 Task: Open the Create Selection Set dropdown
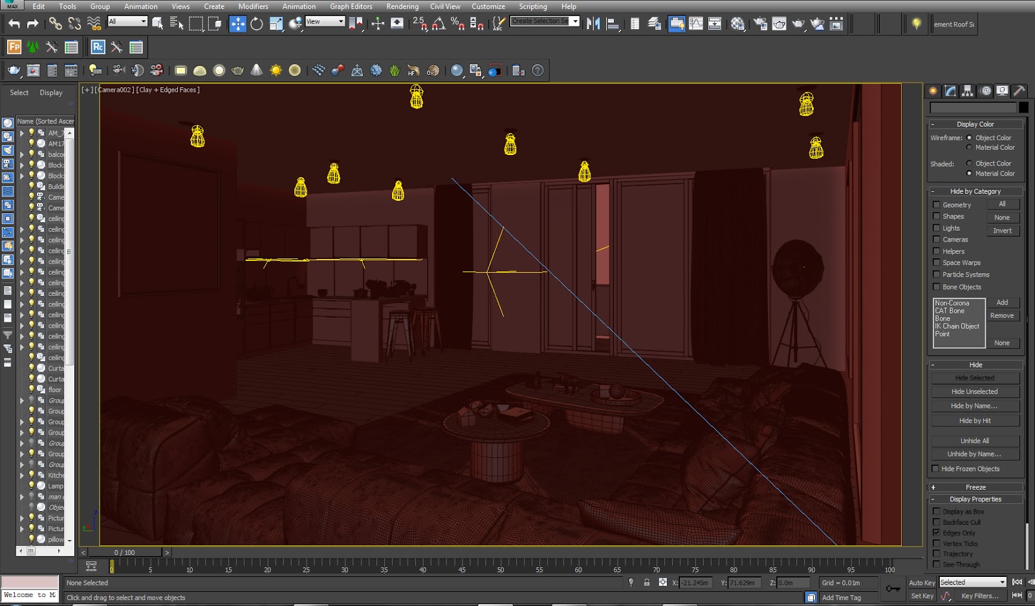(575, 21)
